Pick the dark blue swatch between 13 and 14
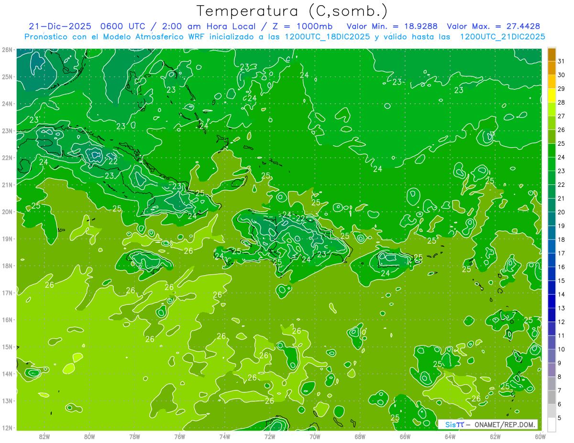 pos(552,302)
